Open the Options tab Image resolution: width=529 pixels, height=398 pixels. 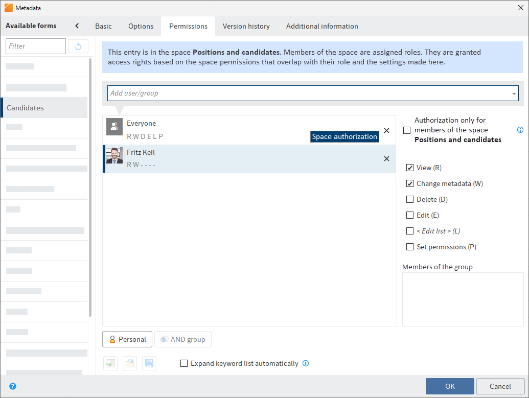point(141,26)
